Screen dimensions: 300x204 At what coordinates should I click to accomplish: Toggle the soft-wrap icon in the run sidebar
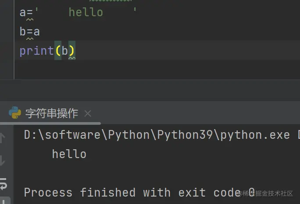(x=3, y=184)
